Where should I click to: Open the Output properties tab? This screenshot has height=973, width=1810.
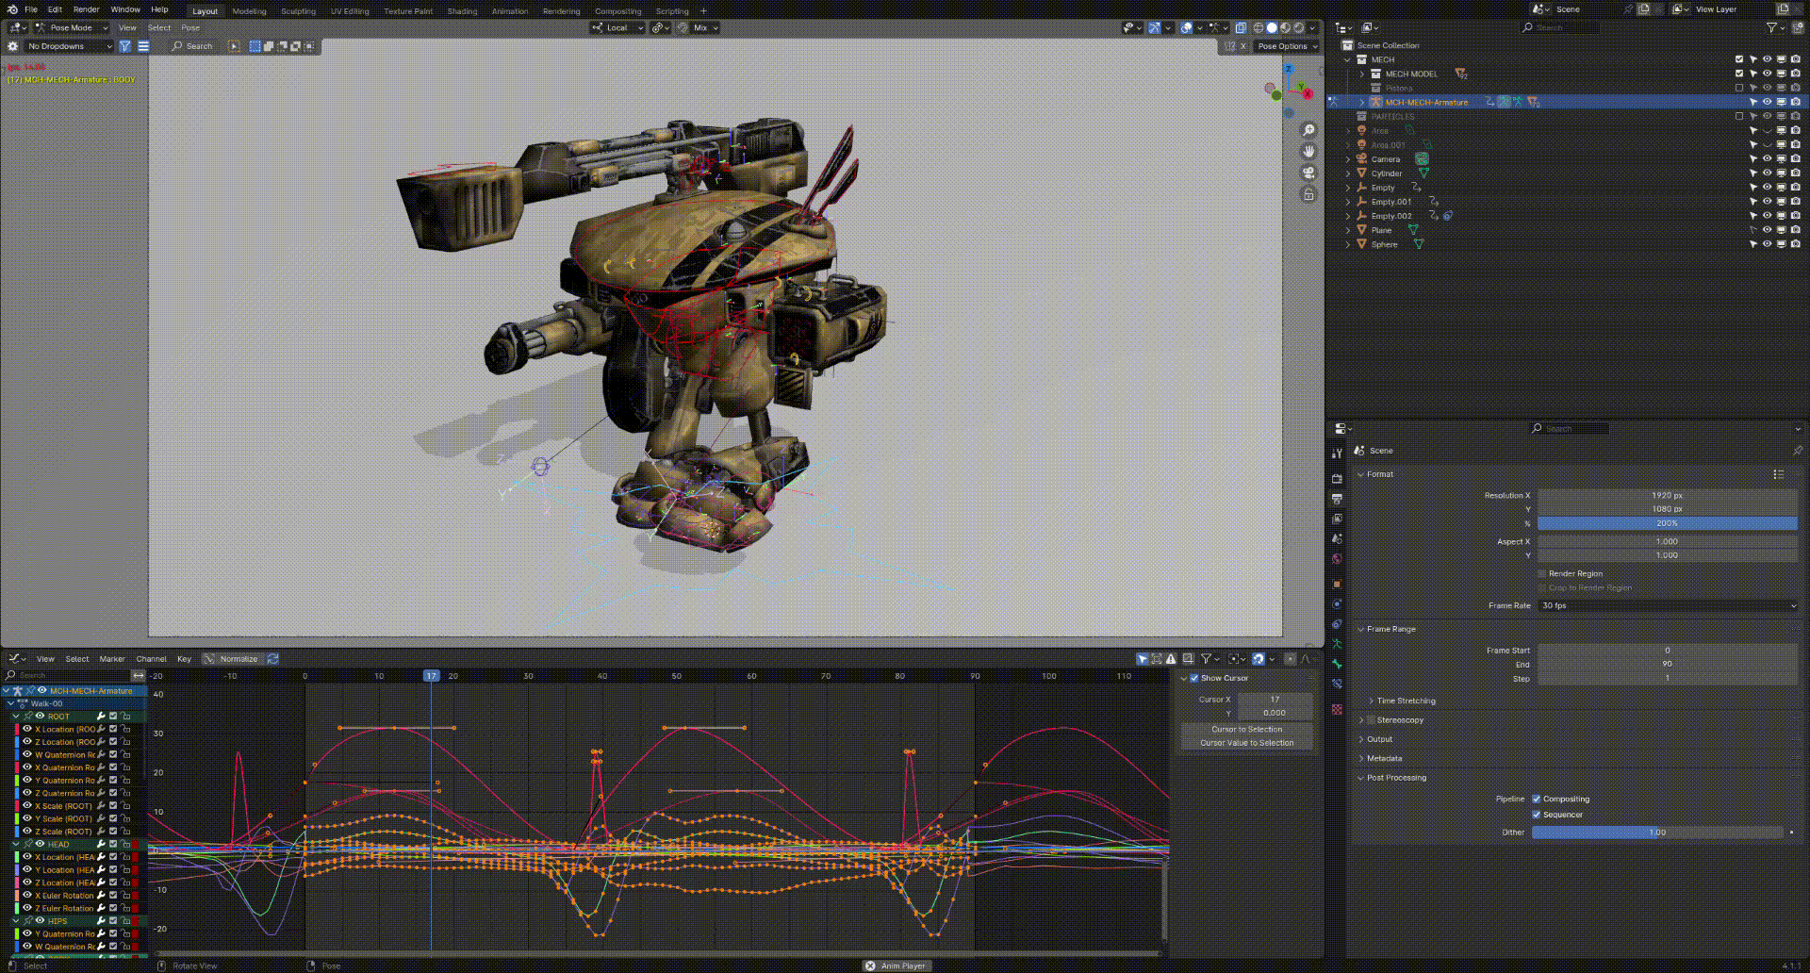pyautogui.click(x=1337, y=499)
